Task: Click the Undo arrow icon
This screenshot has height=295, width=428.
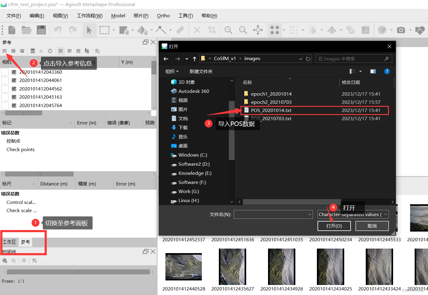Action: (x=58, y=30)
